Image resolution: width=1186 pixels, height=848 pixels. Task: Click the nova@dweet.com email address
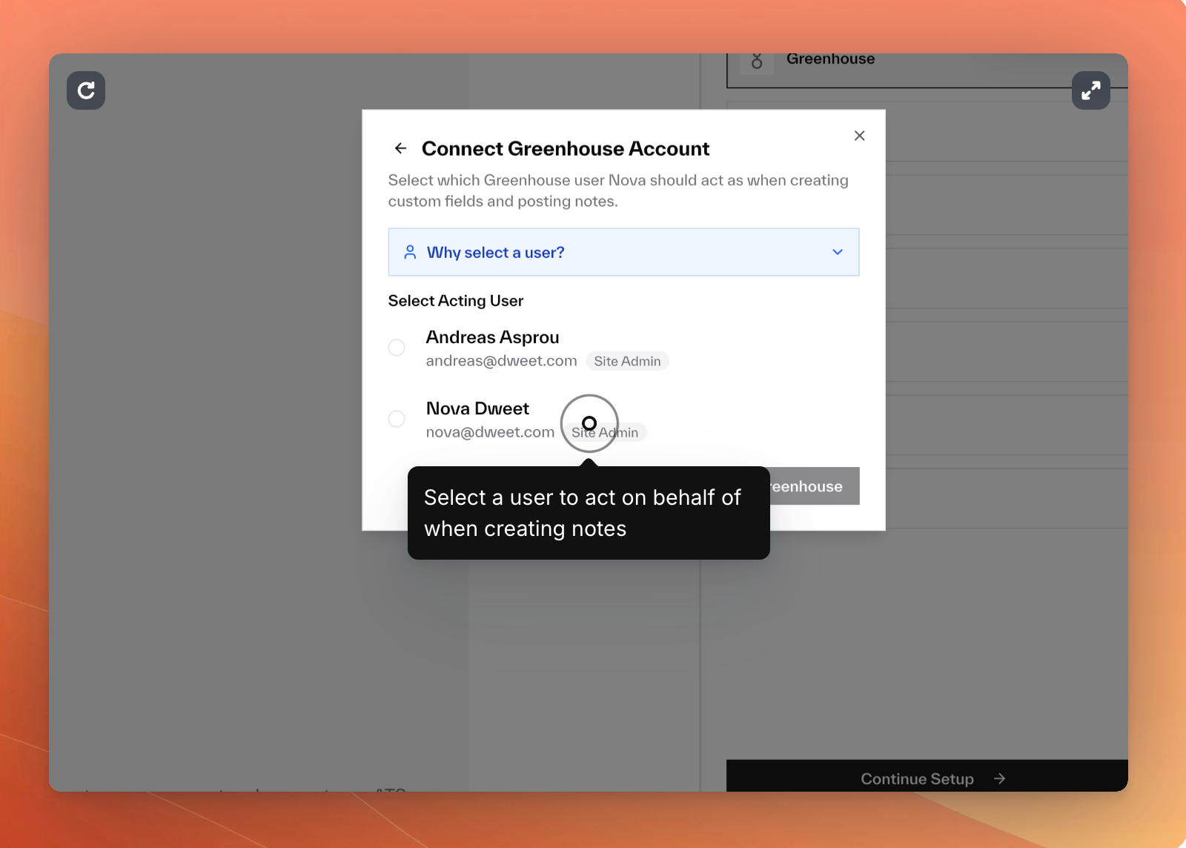(490, 432)
